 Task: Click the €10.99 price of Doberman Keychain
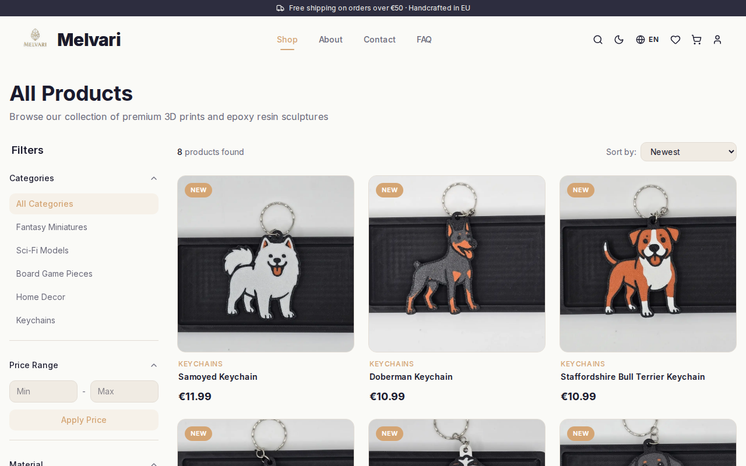click(x=387, y=397)
